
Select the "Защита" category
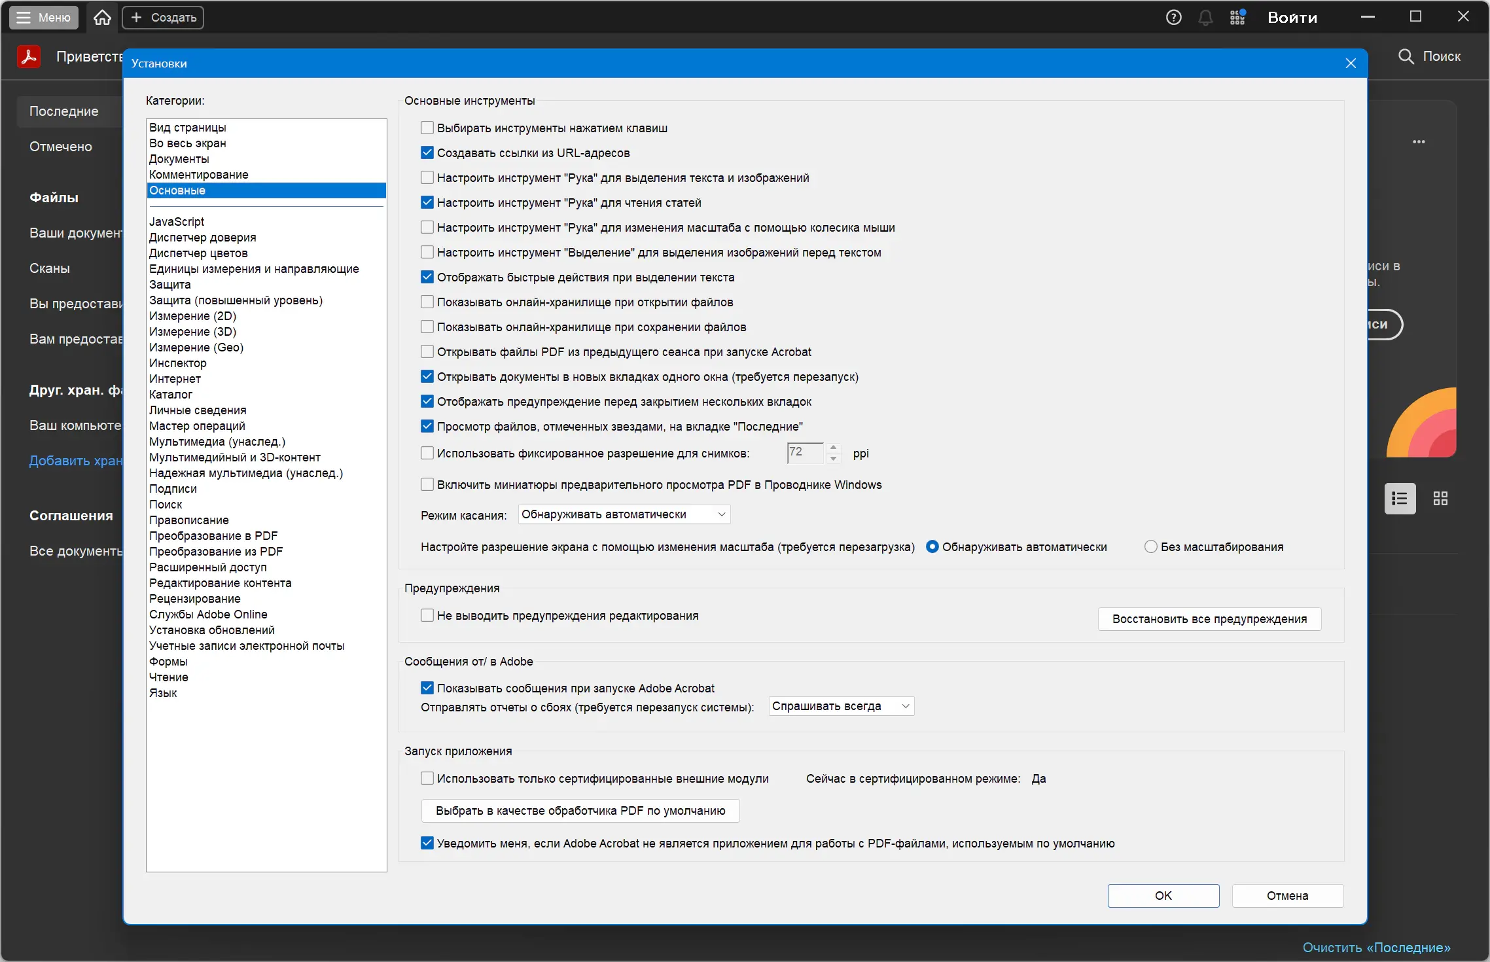[x=170, y=285]
